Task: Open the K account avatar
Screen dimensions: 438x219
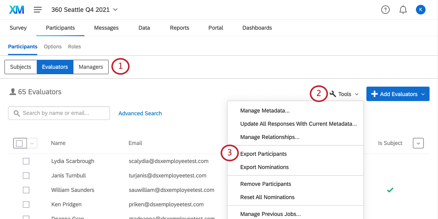Action: (x=420, y=10)
